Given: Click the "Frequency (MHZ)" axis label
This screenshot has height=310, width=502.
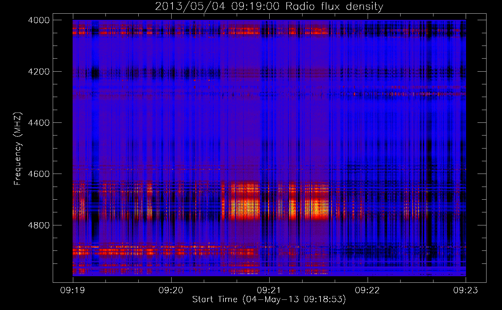Looking at the screenshot, I should [18, 149].
